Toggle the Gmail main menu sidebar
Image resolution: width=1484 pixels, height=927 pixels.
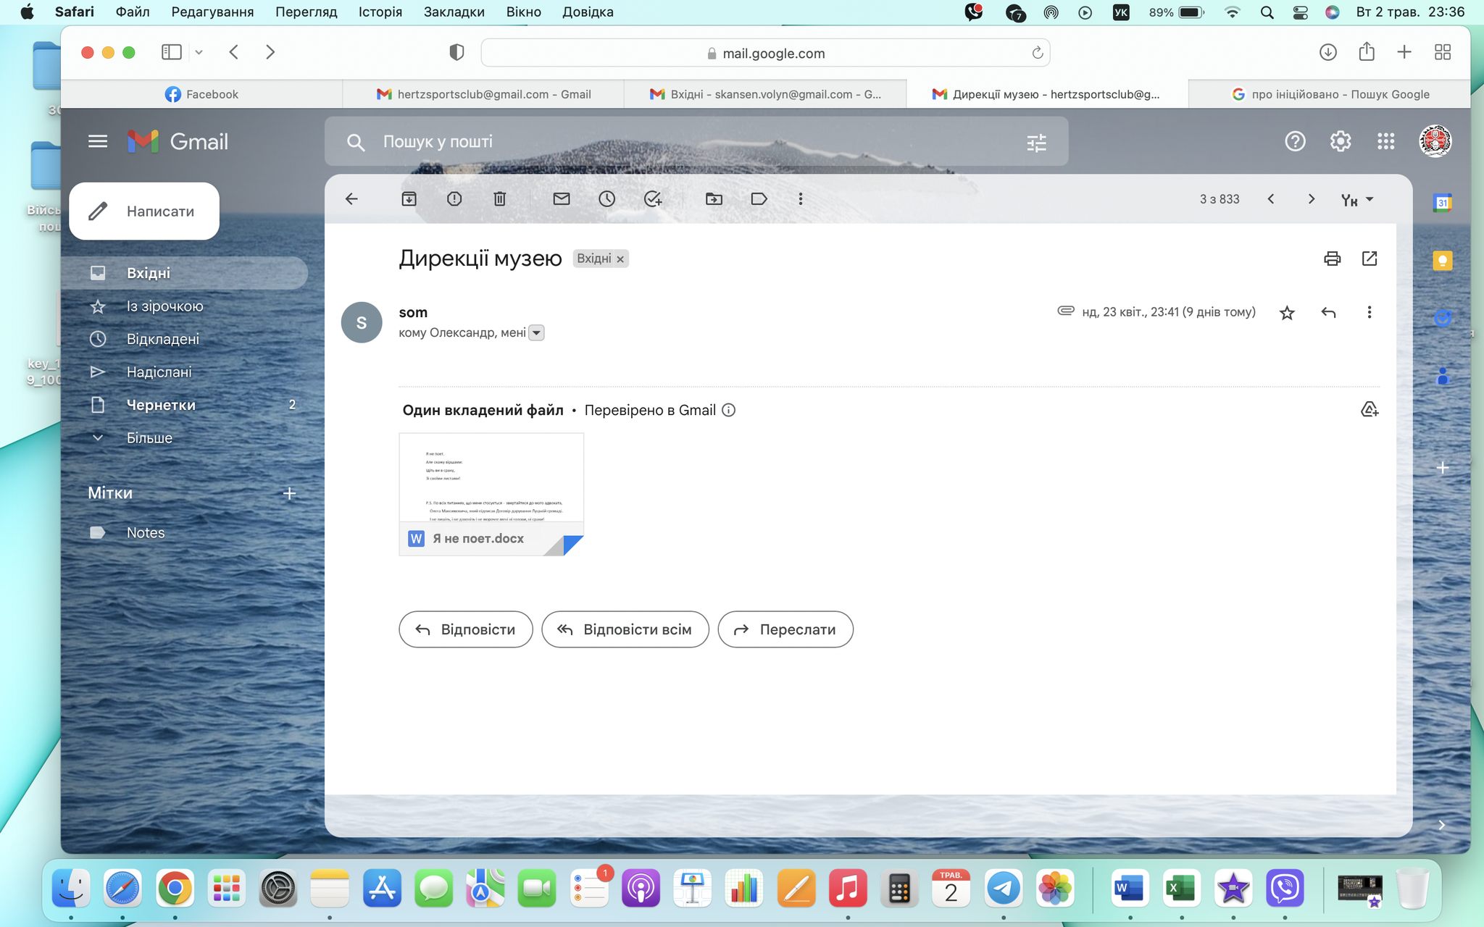[98, 141]
